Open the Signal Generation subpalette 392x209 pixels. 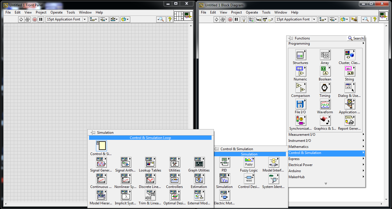tap(101, 163)
